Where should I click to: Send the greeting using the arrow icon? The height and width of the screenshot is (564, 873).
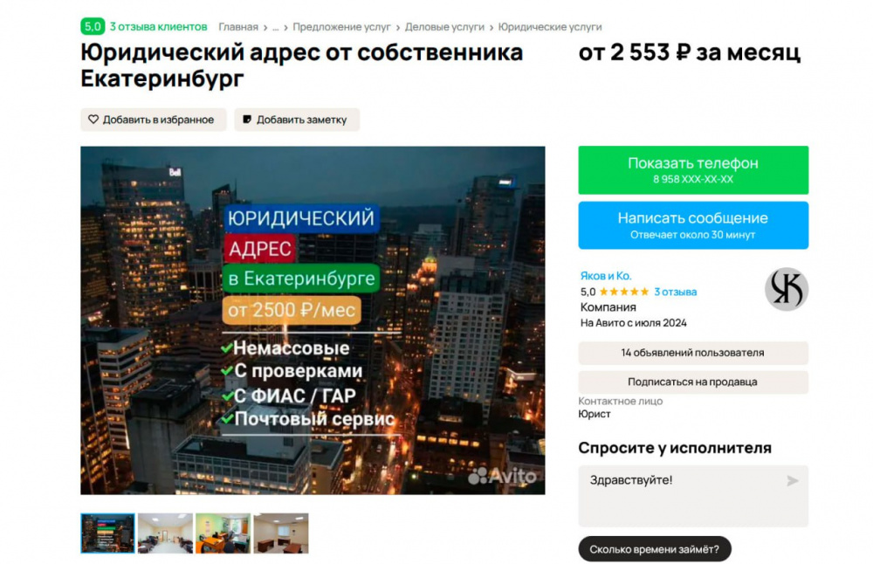tap(793, 480)
